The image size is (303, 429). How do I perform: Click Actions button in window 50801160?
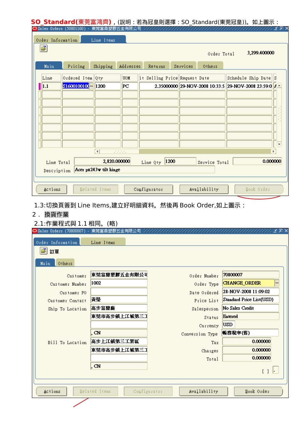point(52,189)
